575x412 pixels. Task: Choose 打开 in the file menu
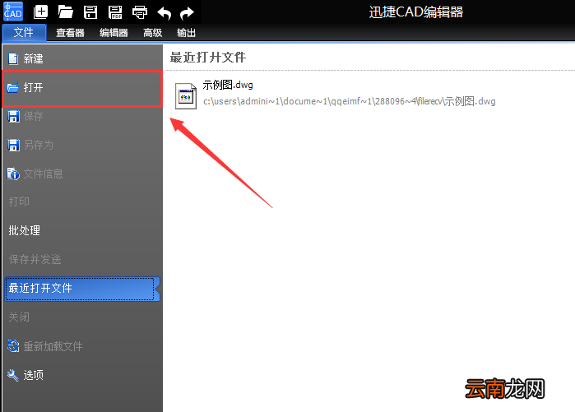coord(83,88)
